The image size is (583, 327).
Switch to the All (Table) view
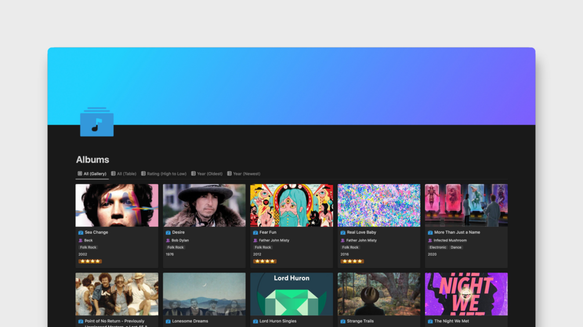tap(124, 174)
